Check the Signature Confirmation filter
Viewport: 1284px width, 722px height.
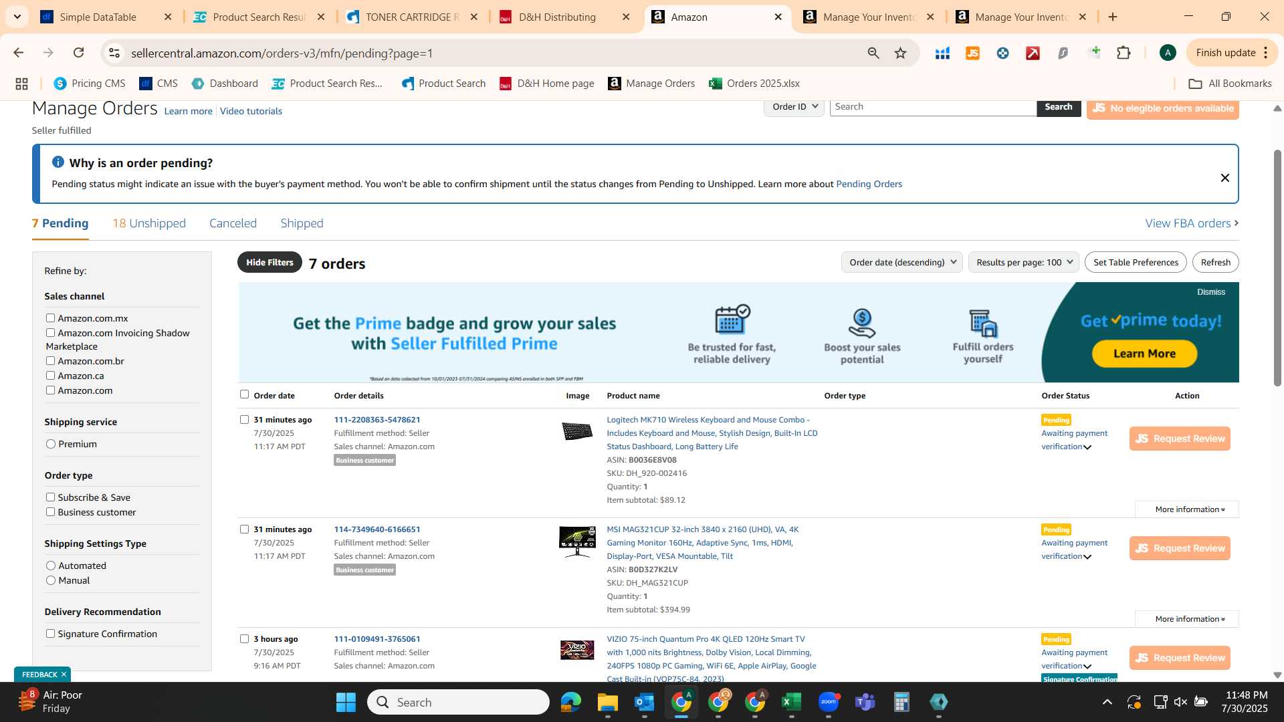(50, 634)
